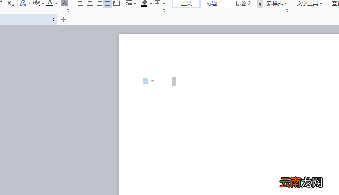Click the paragraph layout icon beside the text

tap(145, 81)
